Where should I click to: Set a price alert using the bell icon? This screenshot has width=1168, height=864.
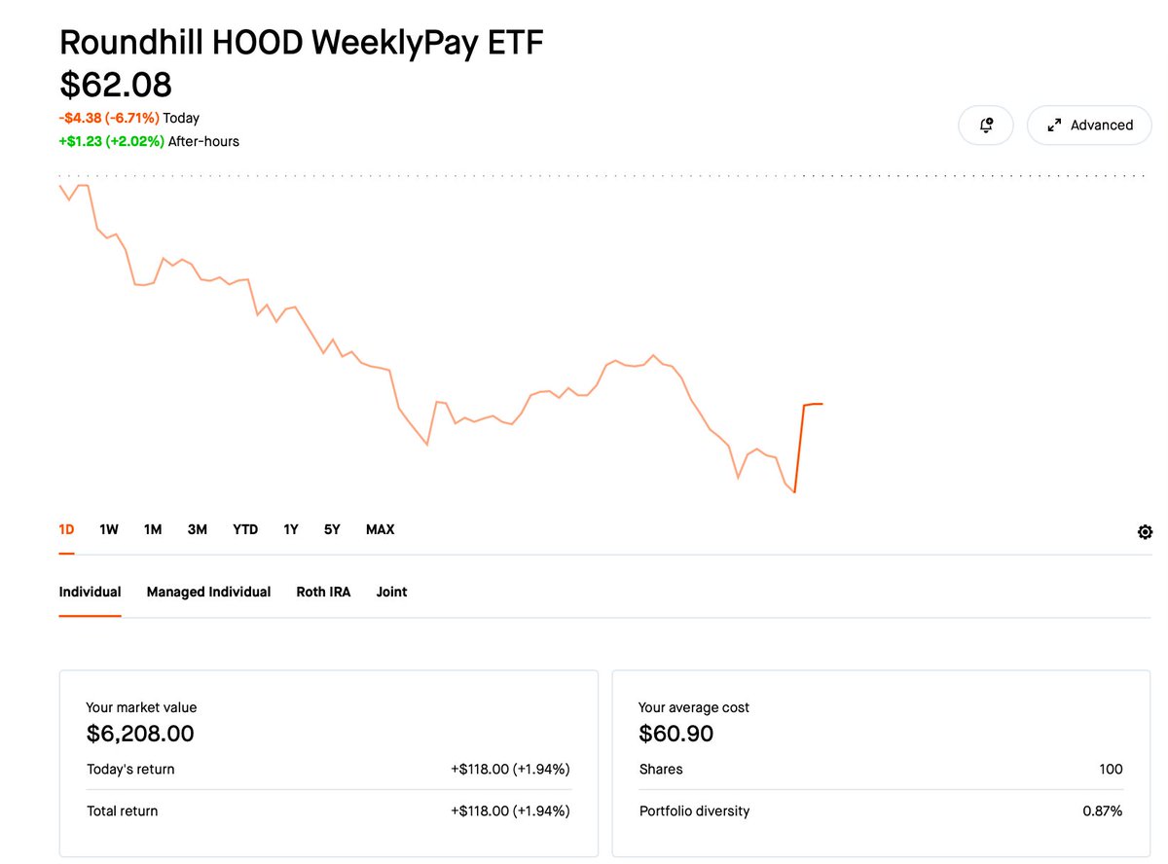pyautogui.click(x=986, y=125)
